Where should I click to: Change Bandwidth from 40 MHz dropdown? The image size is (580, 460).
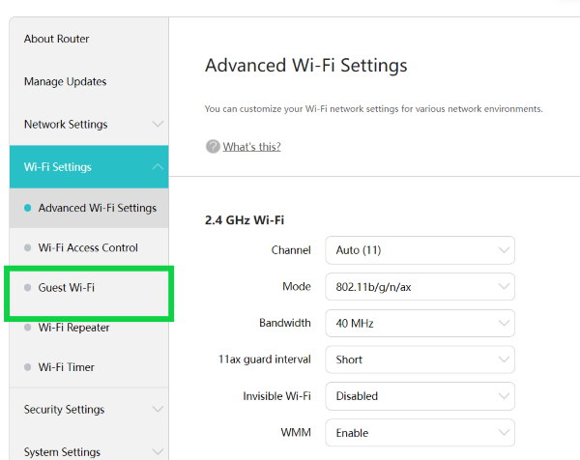click(420, 323)
